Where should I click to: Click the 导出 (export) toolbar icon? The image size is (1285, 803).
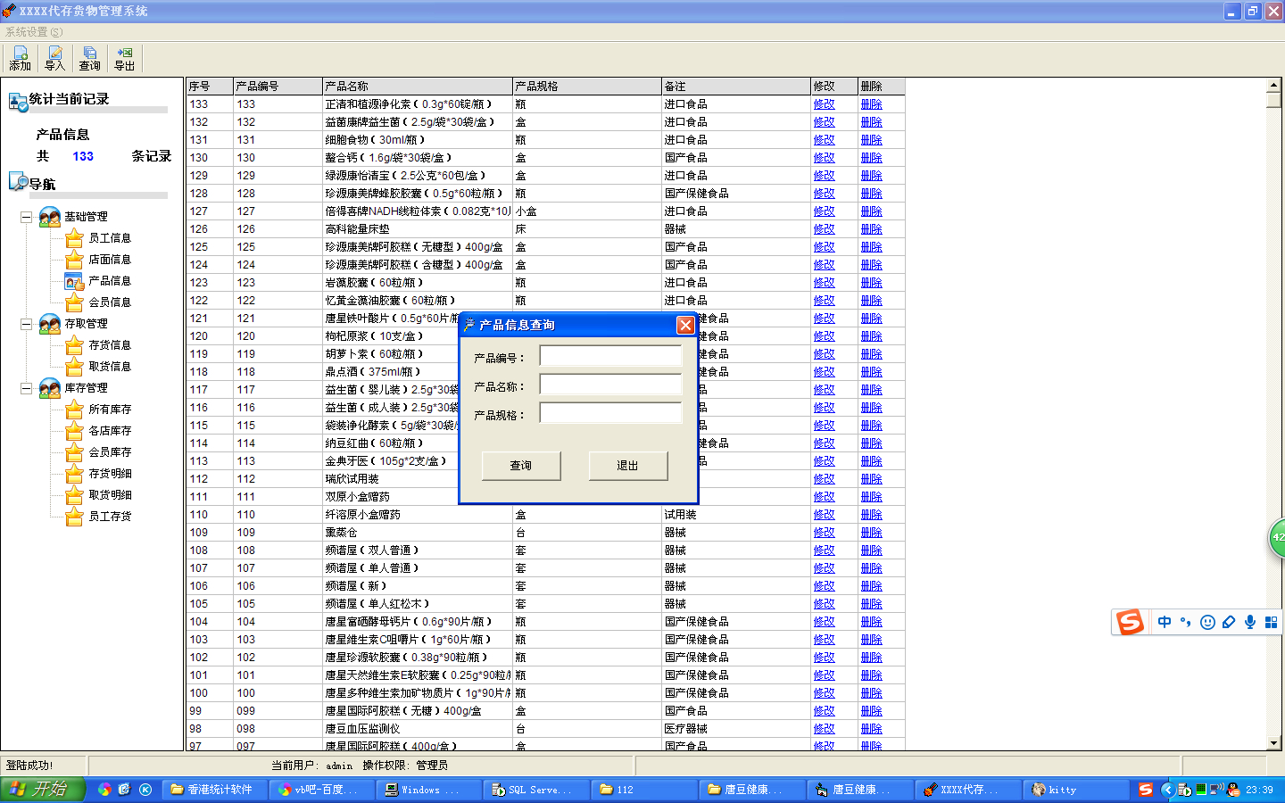click(124, 59)
